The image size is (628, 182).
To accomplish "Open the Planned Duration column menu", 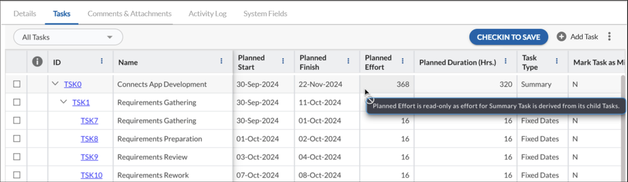I will (x=505, y=61).
